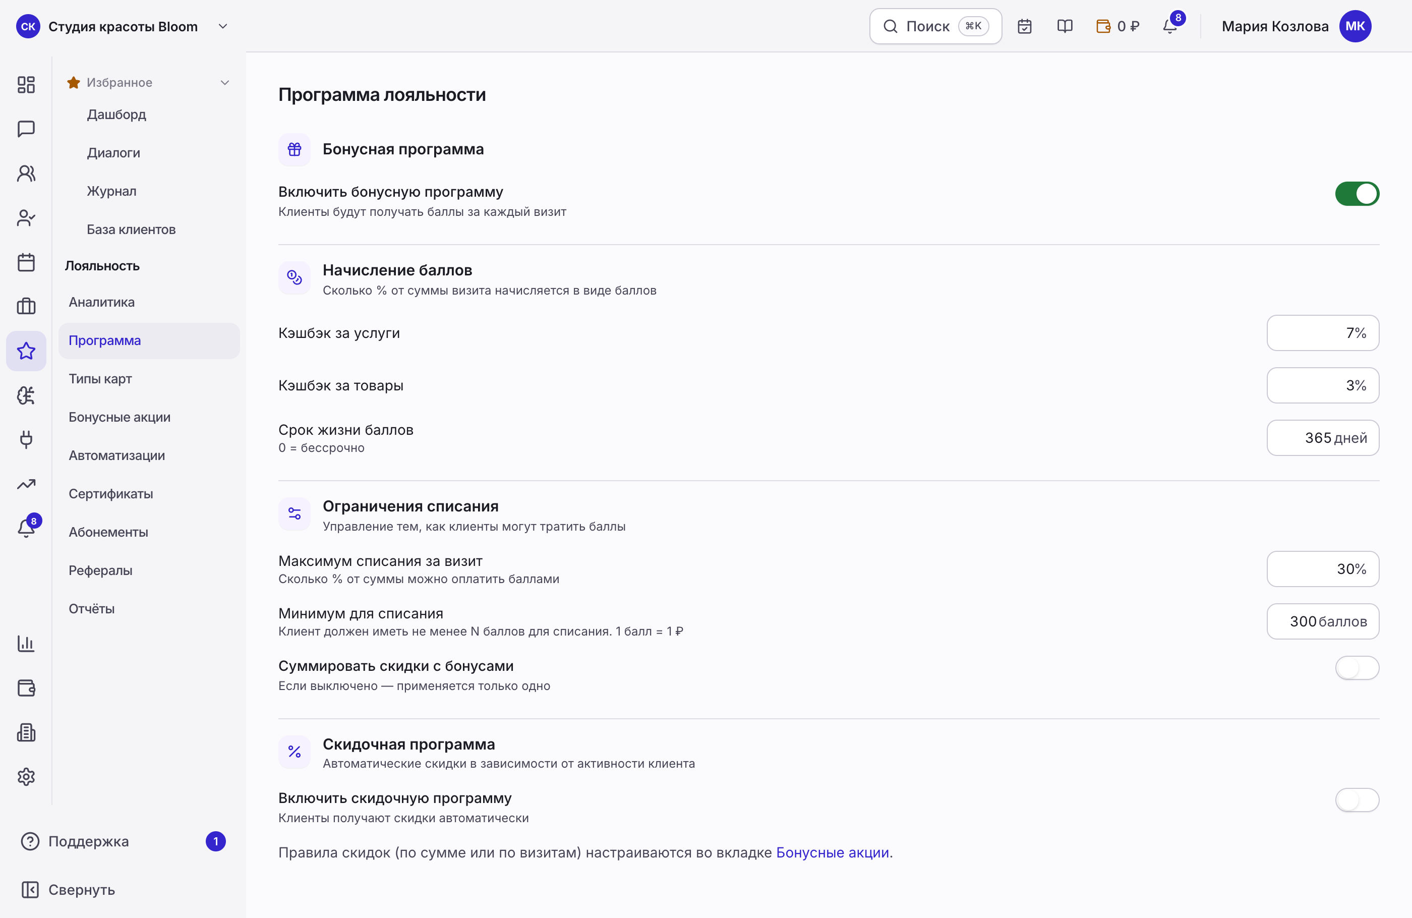Edit the Кэшбэк за услуги 7% field
This screenshot has width=1412, height=918.
click(x=1322, y=333)
